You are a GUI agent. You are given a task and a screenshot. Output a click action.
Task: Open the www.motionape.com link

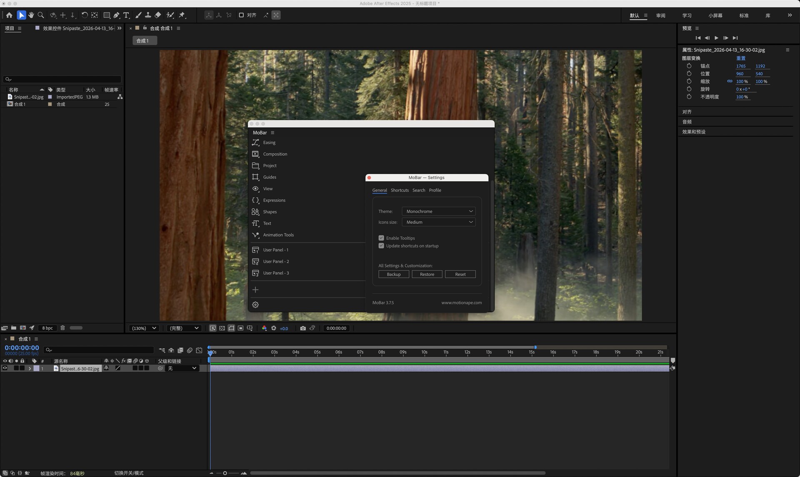[461, 303]
